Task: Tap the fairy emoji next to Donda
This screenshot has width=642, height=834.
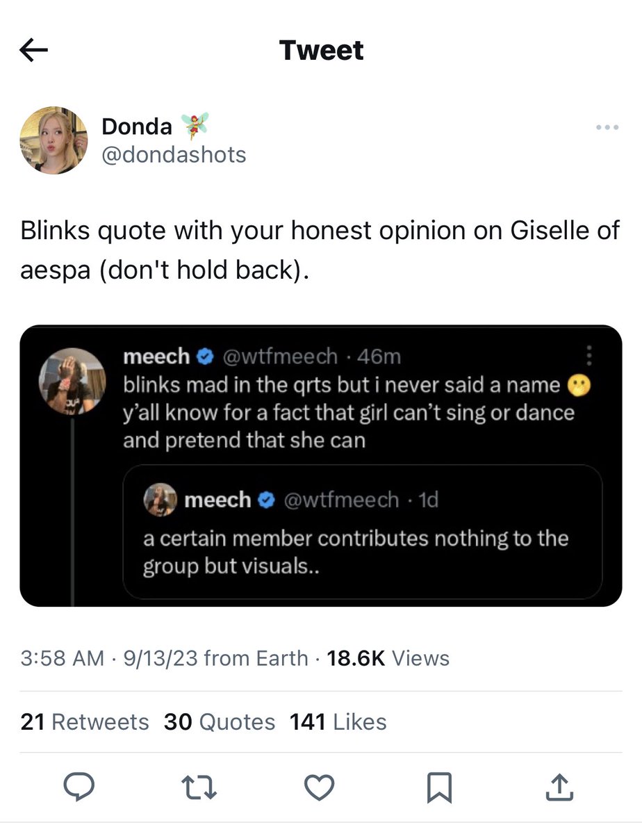Action: 195,126
